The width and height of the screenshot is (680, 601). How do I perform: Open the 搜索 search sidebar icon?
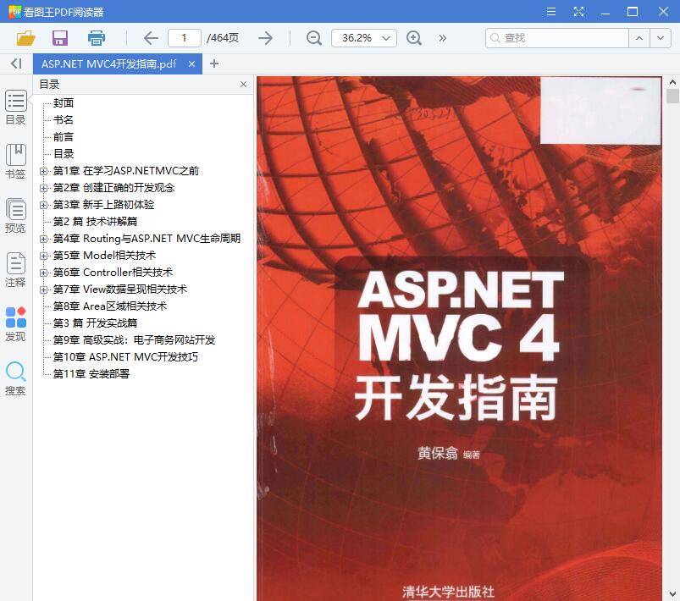(15, 378)
